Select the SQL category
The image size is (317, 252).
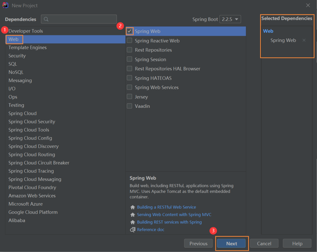pyautogui.click(x=65, y=64)
